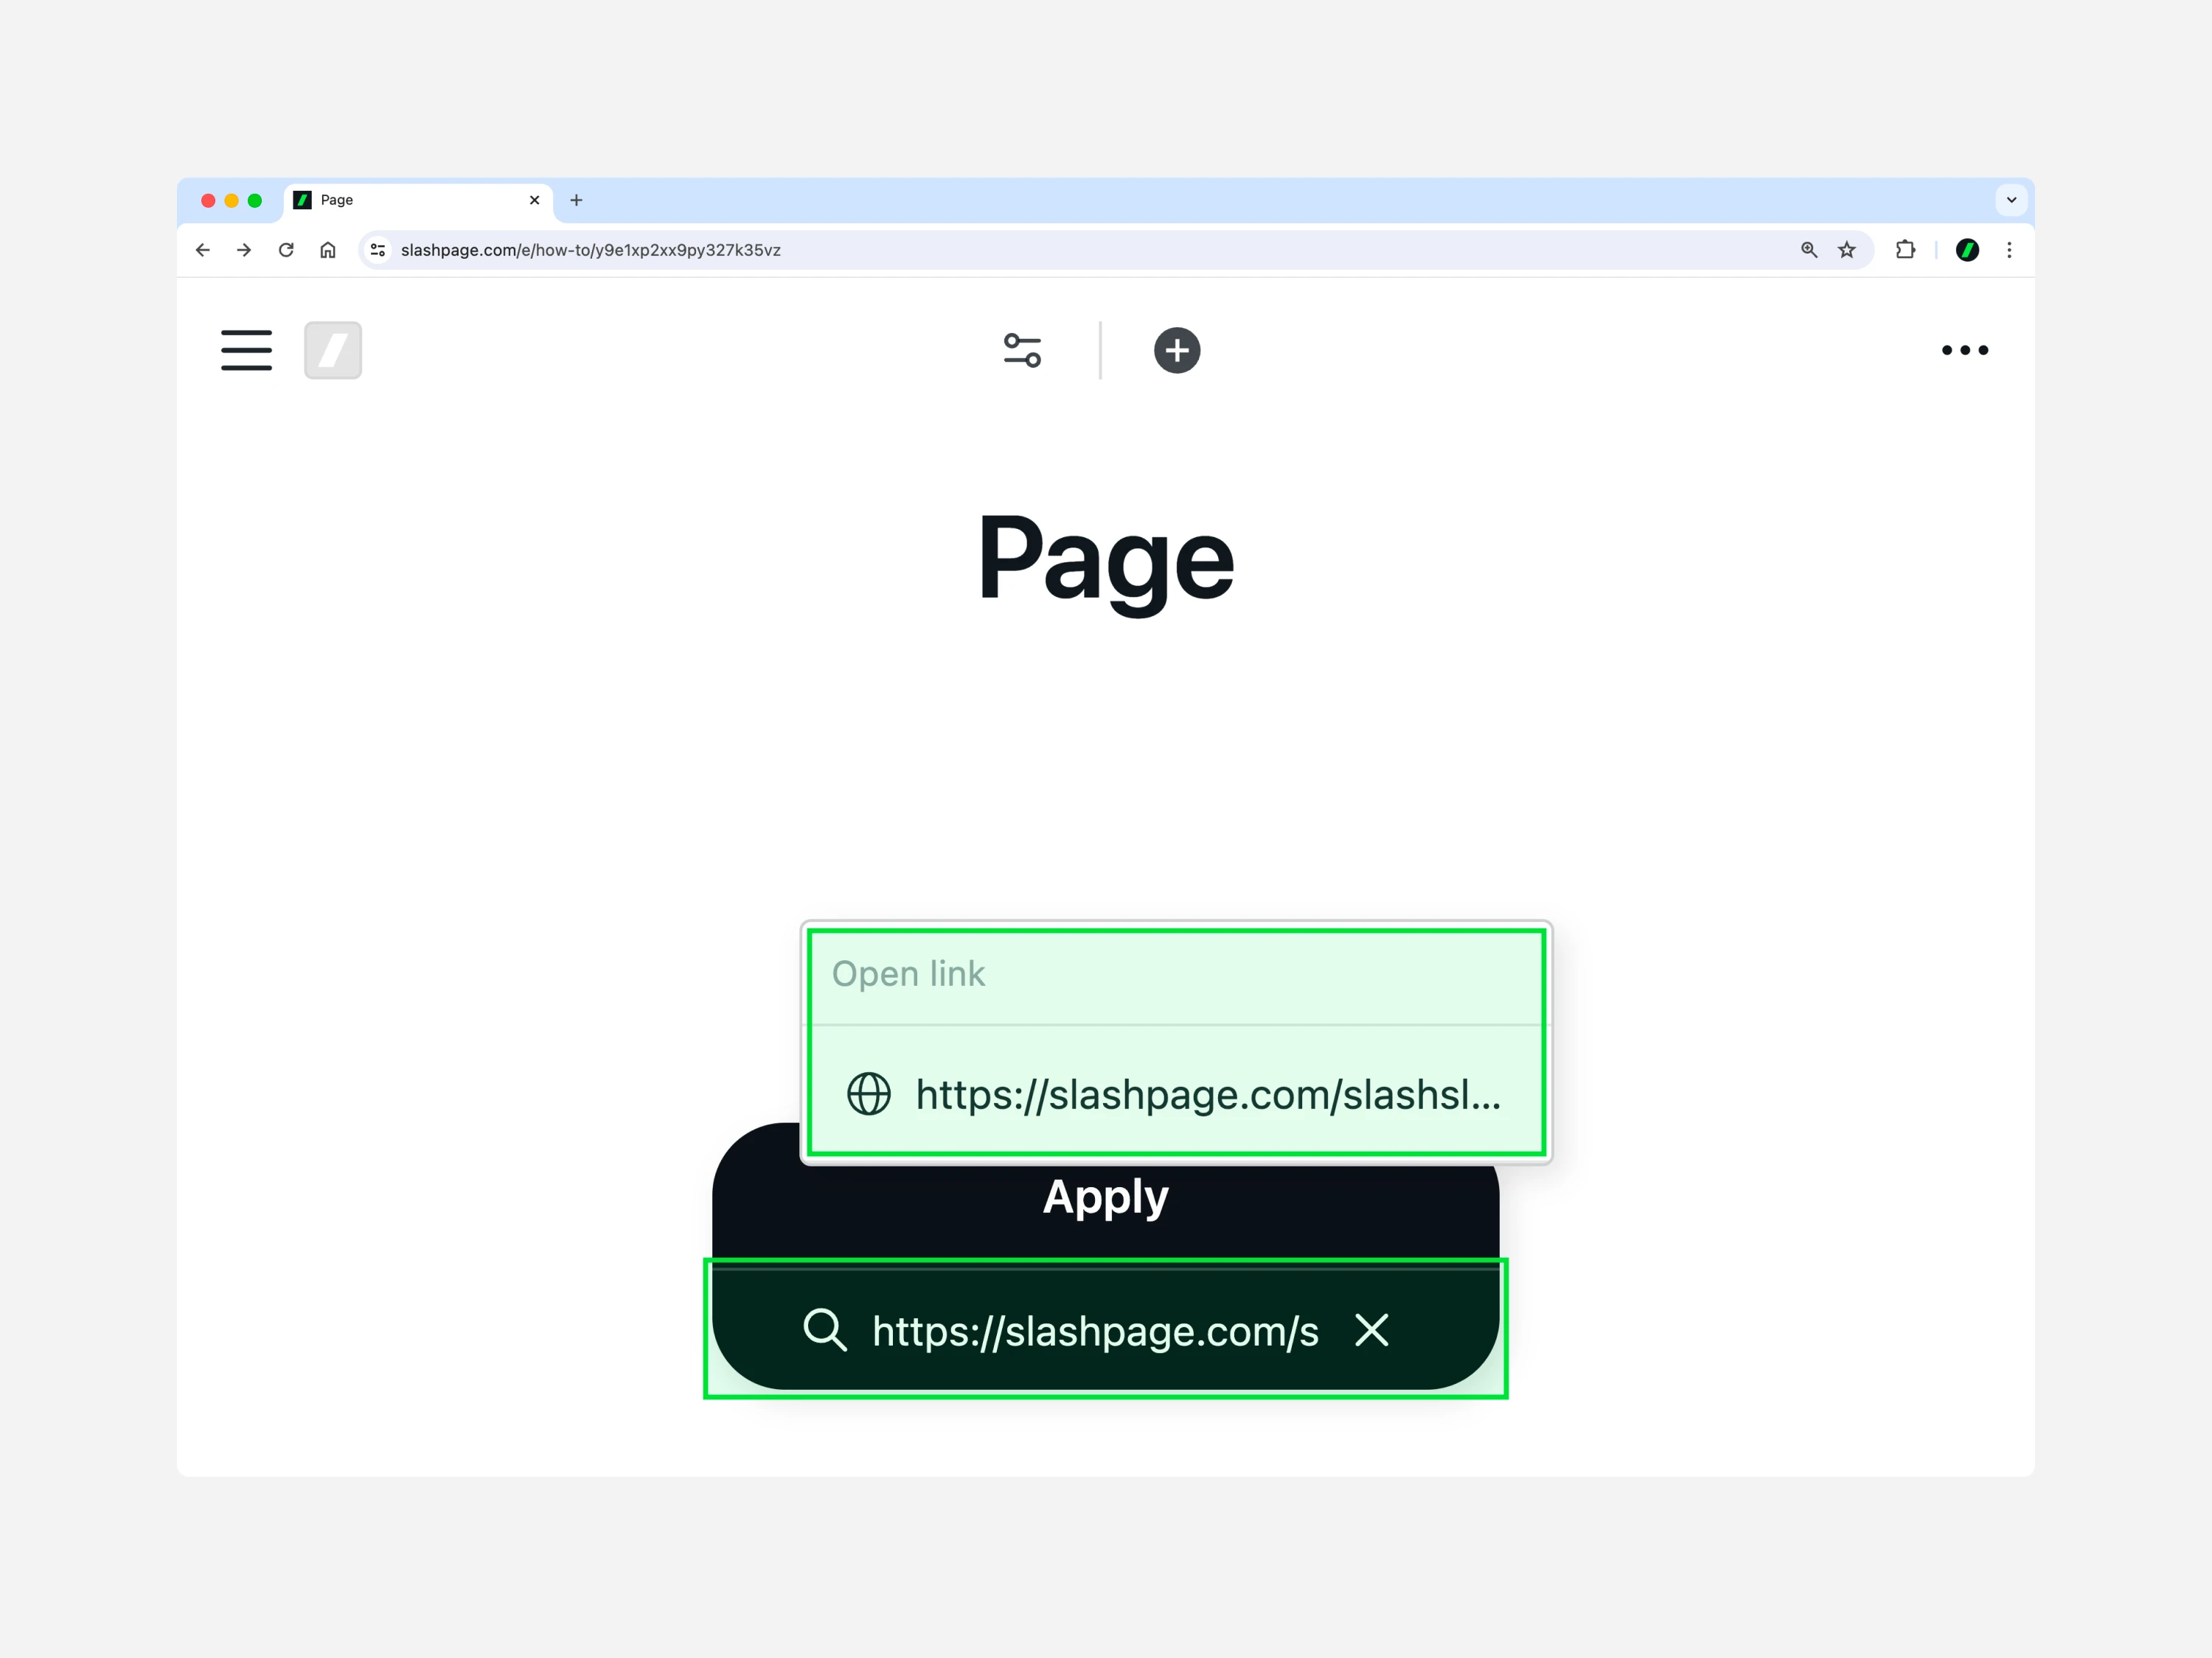Go forward in browser history
This screenshot has width=2212, height=1658.
tap(244, 250)
